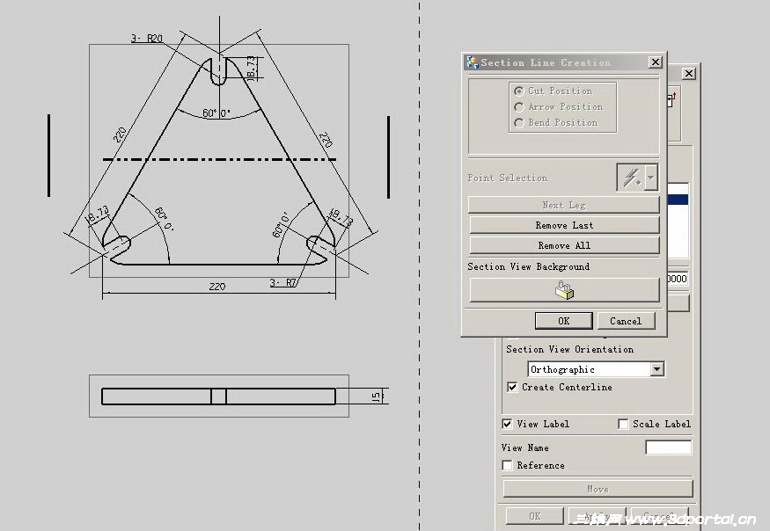
Task: Click the Move button
Action: click(x=598, y=489)
